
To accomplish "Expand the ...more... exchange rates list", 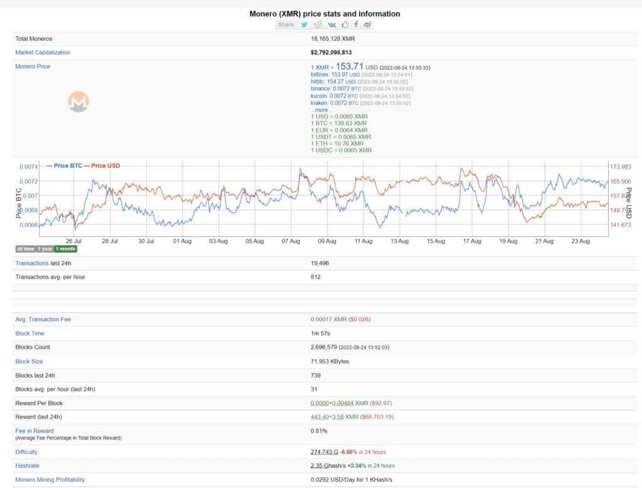I will click(321, 109).
